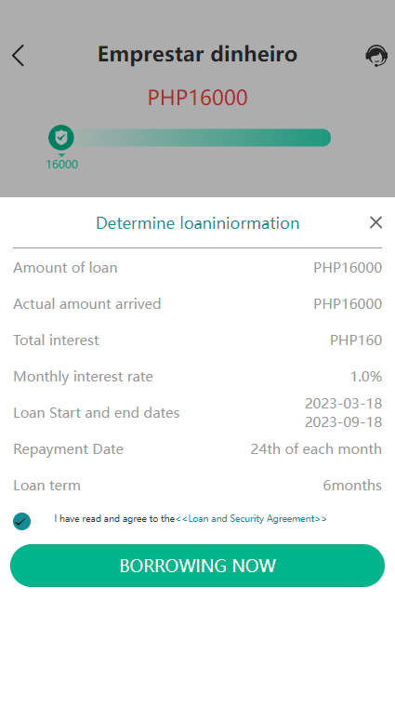Click the Total interest PHP160 value
This screenshot has height=721, width=395.
click(x=356, y=340)
